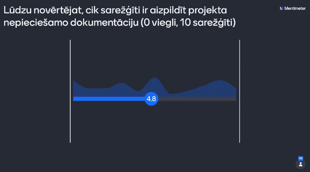This screenshot has height=172, width=310.
Task: Click the 4.8 average score circle
Action: pos(151,99)
